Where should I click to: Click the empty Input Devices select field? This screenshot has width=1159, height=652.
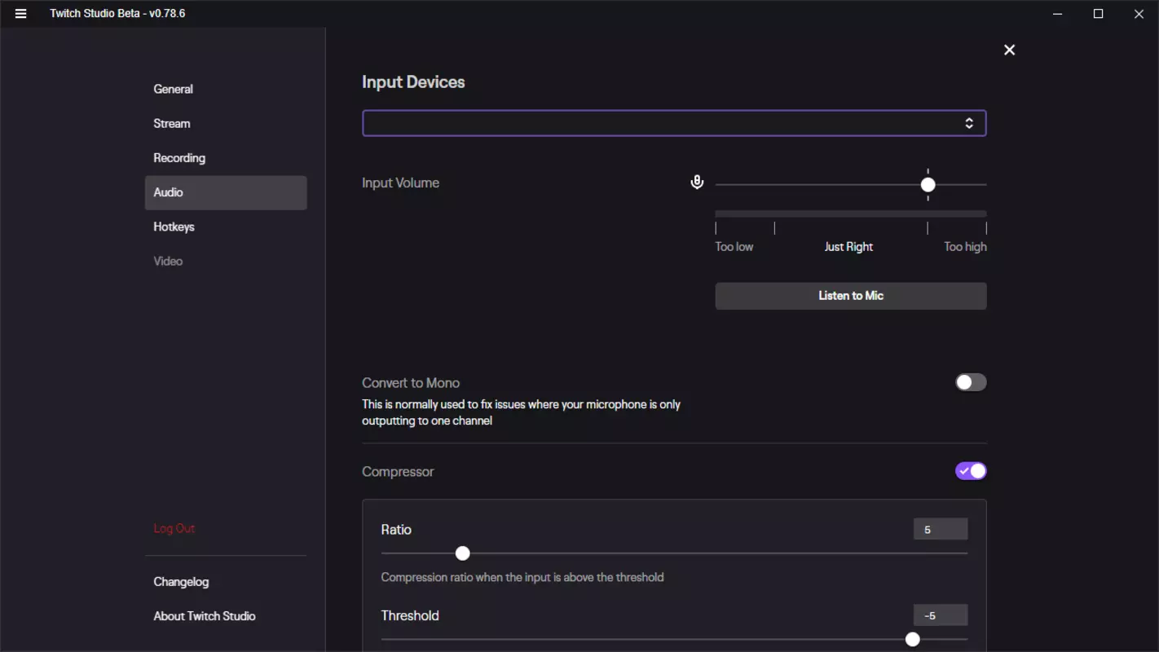click(x=674, y=123)
